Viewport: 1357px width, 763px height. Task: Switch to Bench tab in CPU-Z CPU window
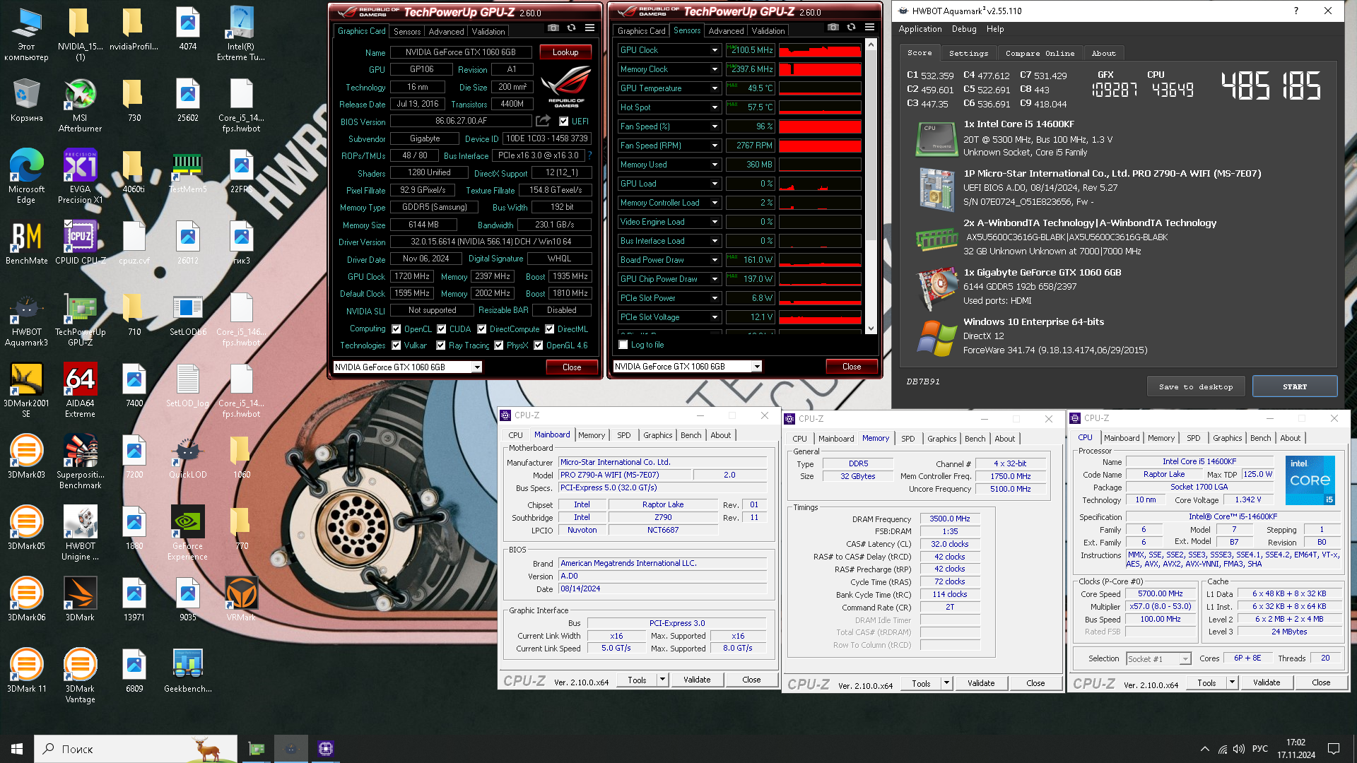[1260, 438]
